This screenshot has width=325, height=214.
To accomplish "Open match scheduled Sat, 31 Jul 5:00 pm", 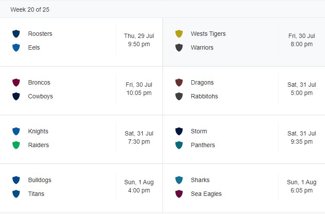I will point(301,89).
